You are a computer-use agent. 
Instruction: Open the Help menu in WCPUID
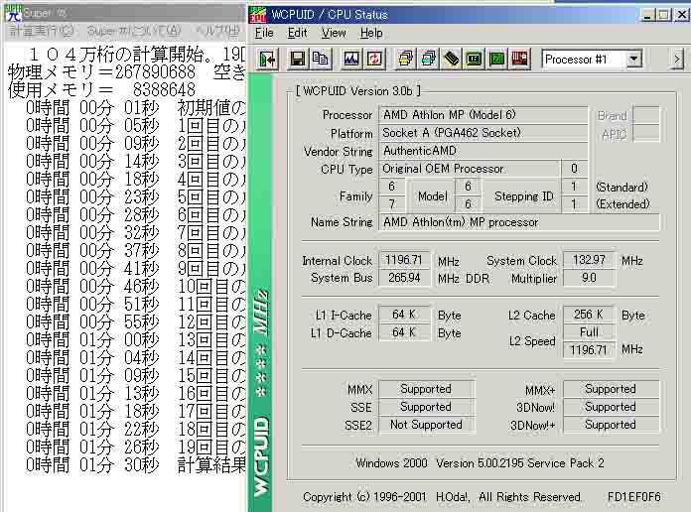coord(371,33)
